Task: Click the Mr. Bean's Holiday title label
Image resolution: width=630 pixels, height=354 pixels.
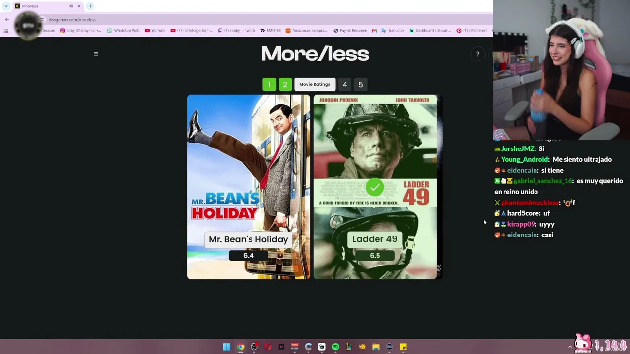Action: 249,239
